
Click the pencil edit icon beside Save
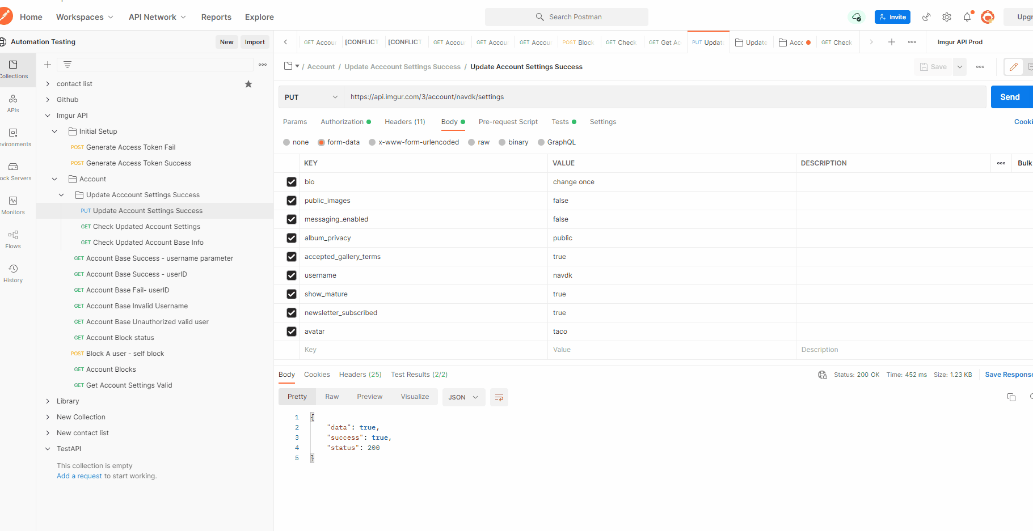(x=1014, y=67)
